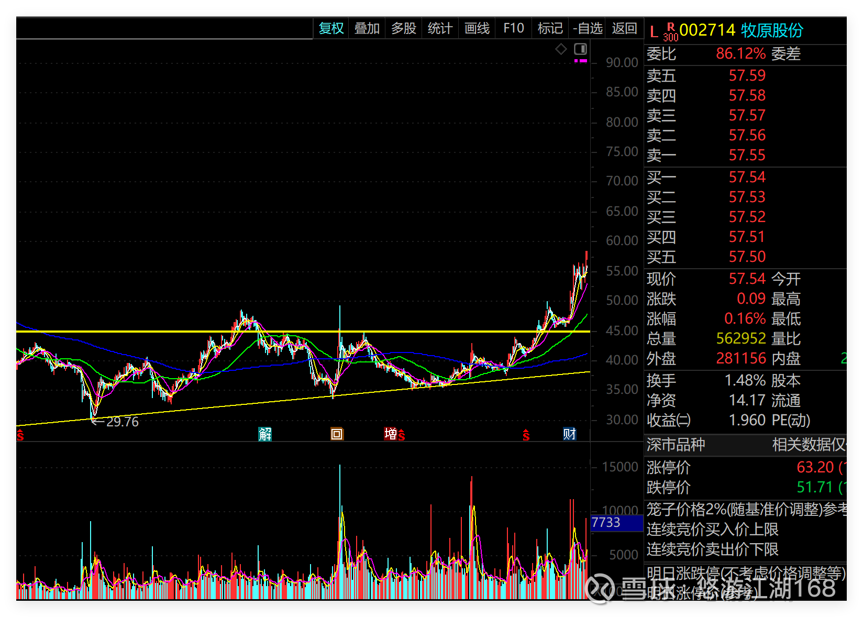
Task: Click the 卖三 ask price 57.57
Action: [x=747, y=115]
